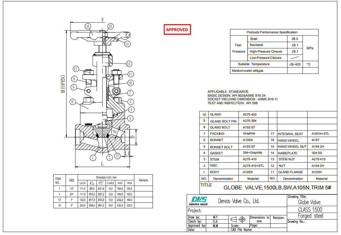
Task: Click the CAD File Name field
Action: point(241,230)
